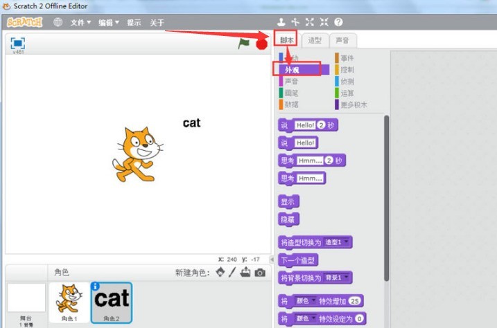Click the green flag to start

[x=243, y=44]
